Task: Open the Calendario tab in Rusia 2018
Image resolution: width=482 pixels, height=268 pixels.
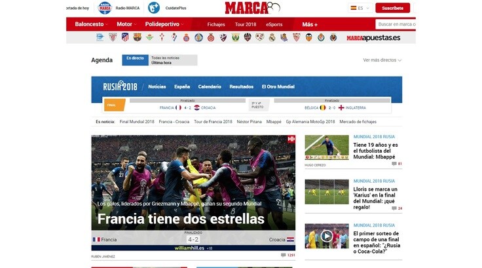Action: point(210,86)
